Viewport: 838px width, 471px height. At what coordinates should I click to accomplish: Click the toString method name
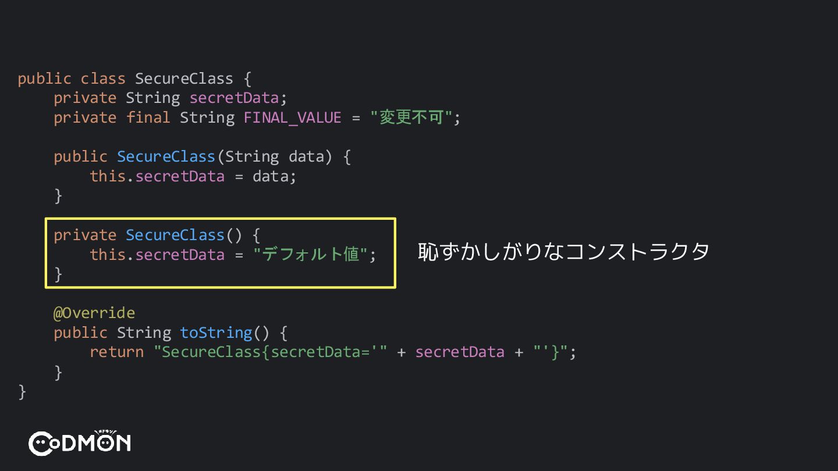click(x=216, y=333)
